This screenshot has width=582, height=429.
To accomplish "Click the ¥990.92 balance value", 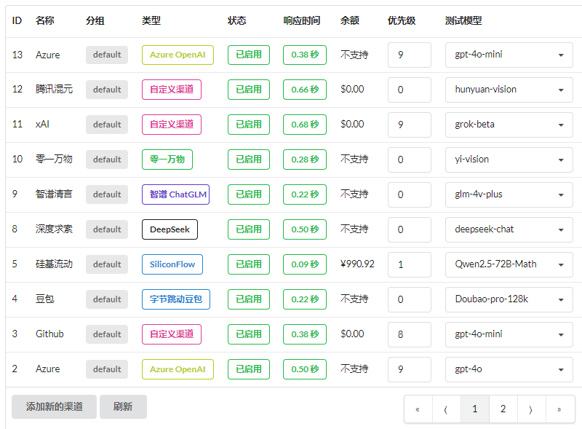I will click(357, 264).
